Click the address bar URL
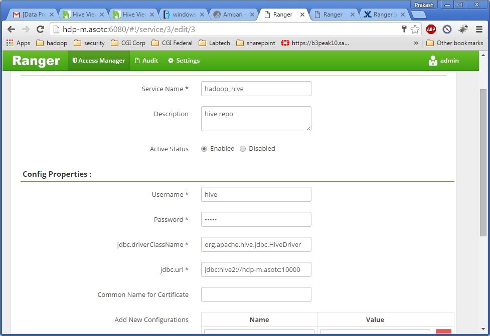Viewport: 490px width, 336px height. (x=129, y=30)
